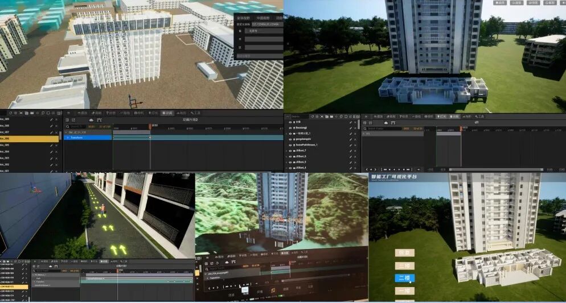Select the 二楼 floor button
This screenshot has height=303, width=566.
pos(404,278)
